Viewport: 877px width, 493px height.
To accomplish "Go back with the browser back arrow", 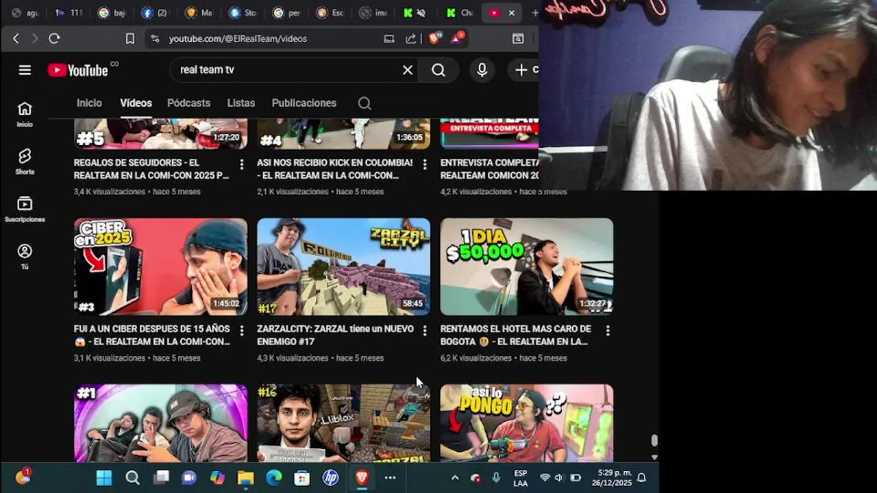I will (16, 39).
